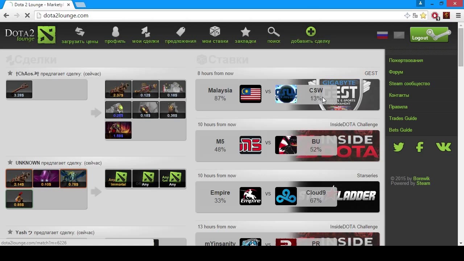Switch language with the grey flag
Viewport: 464px width, 261px height.
tap(399, 35)
